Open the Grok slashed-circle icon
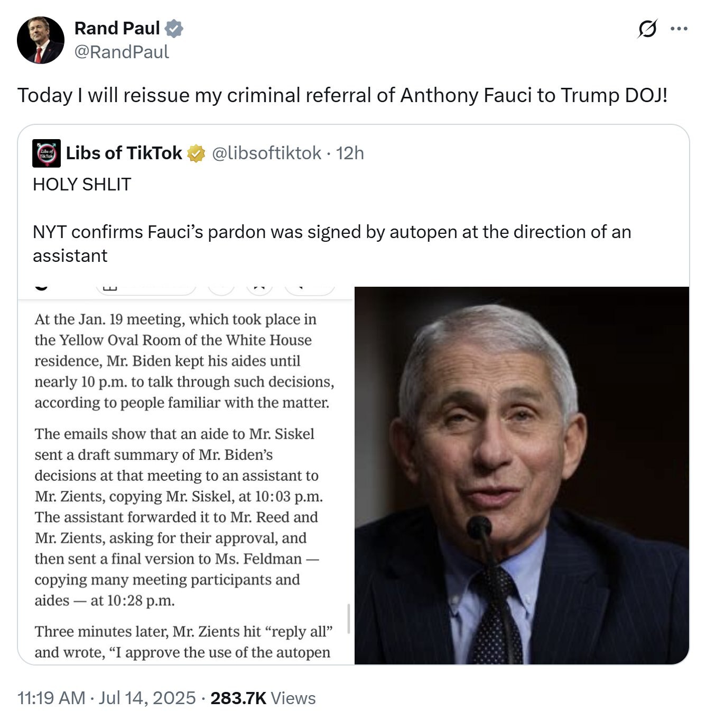This screenshot has width=706, height=720. coord(647,29)
